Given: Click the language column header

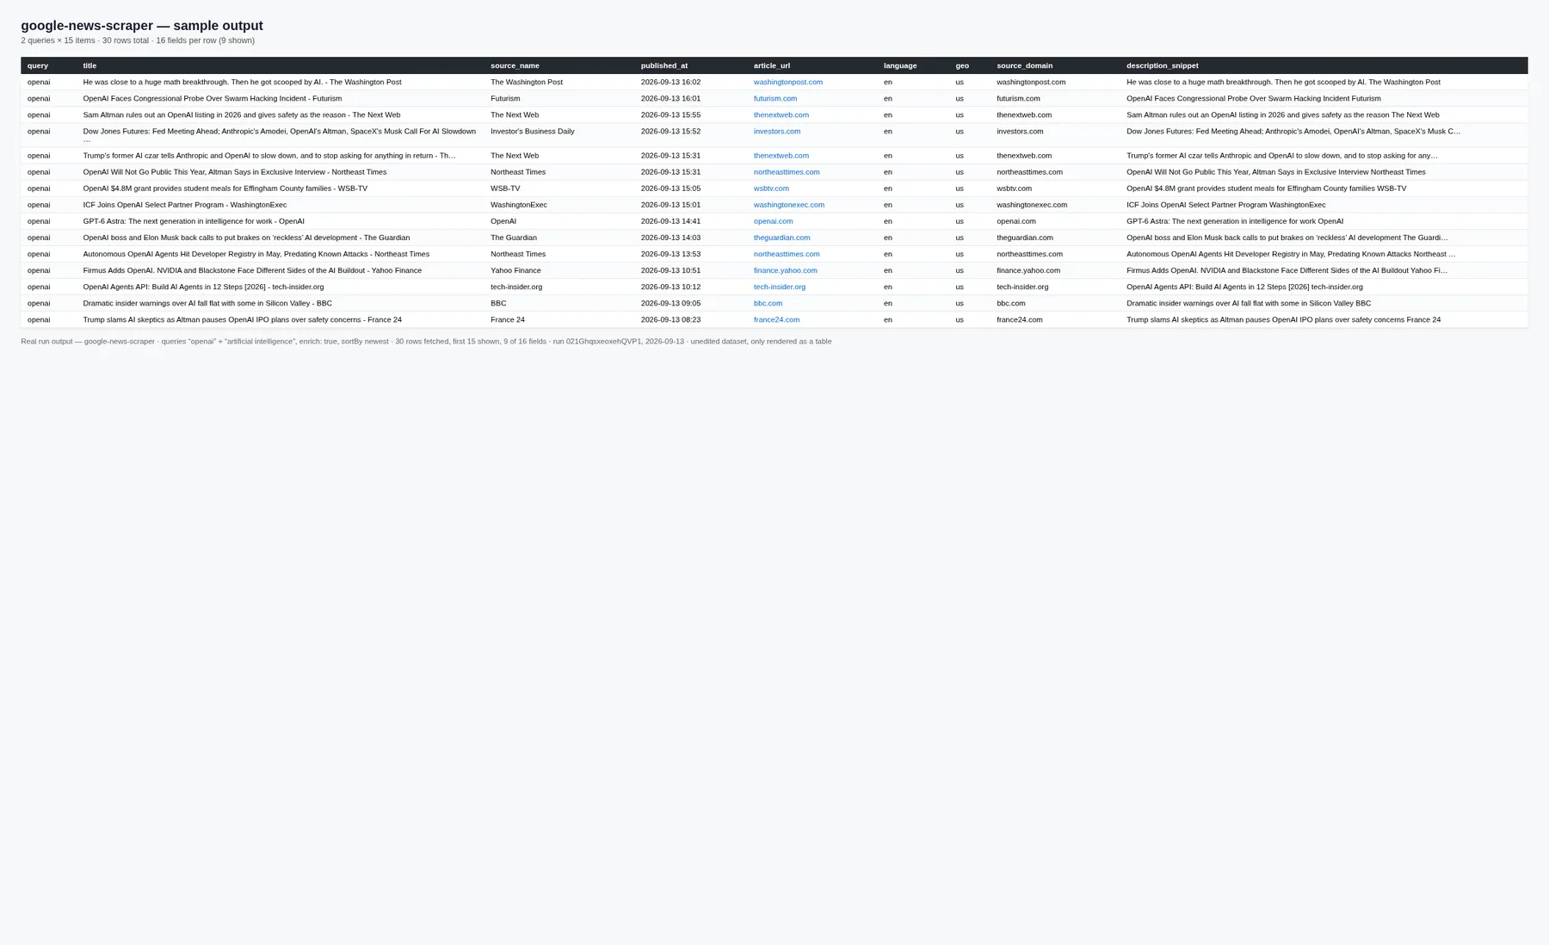Looking at the screenshot, I should tap(900, 65).
